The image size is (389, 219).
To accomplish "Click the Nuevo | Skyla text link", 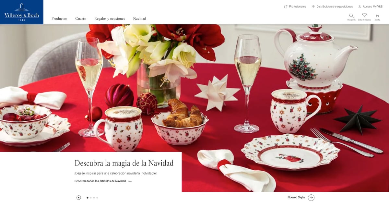I will click(296, 197).
